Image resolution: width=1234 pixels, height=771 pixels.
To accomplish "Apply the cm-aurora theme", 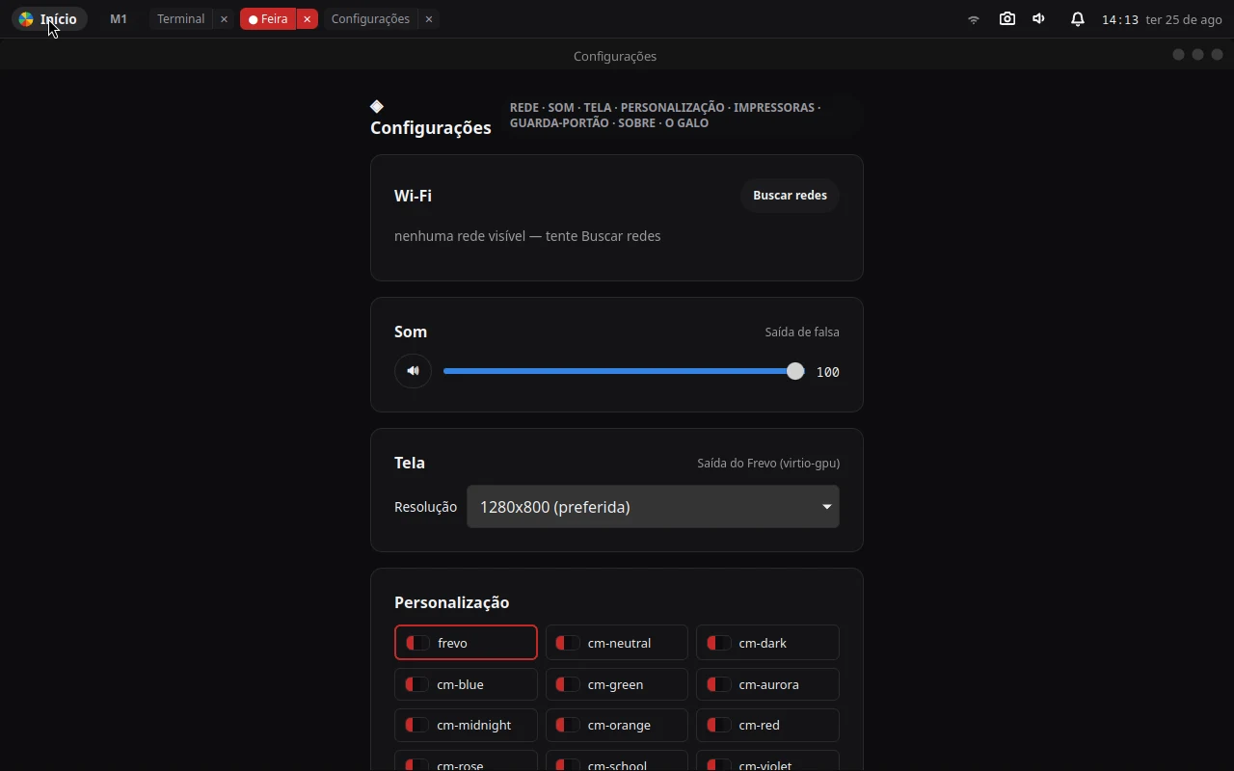I will tap(767, 684).
